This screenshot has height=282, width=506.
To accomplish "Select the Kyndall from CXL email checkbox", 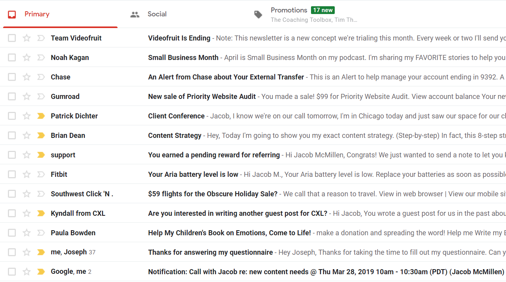I will click(x=12, y=213).
